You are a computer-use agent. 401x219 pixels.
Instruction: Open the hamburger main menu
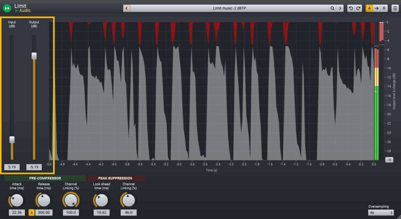click(395, 8)
